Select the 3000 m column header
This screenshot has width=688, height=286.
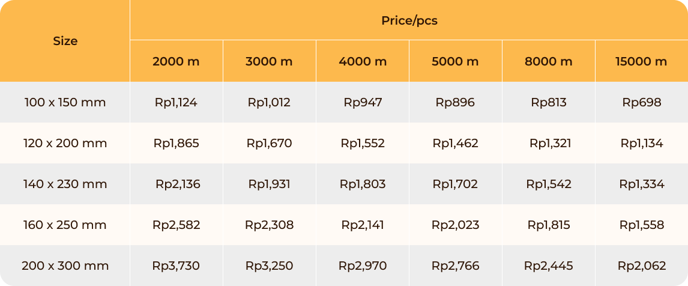point(270,61)
